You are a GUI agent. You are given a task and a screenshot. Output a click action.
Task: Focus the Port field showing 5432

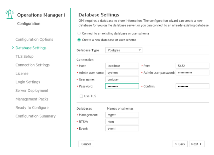[x=193, y=66]
